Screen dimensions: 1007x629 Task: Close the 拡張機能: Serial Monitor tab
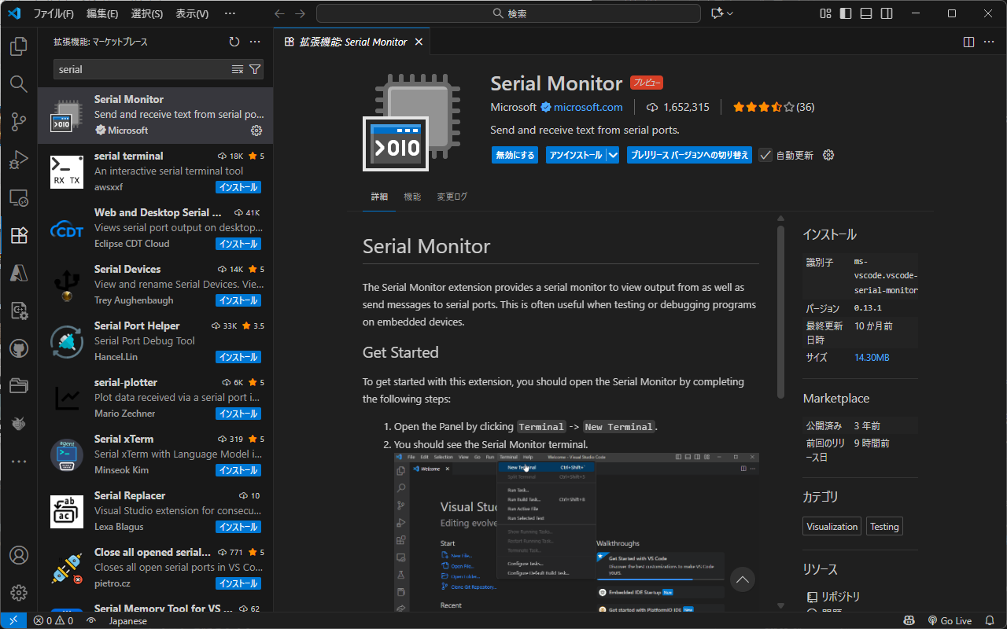pos(419,42)
